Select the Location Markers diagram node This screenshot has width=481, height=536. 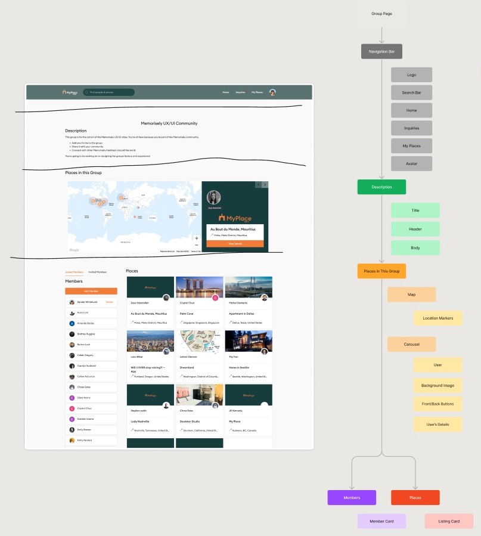[438, 318]
